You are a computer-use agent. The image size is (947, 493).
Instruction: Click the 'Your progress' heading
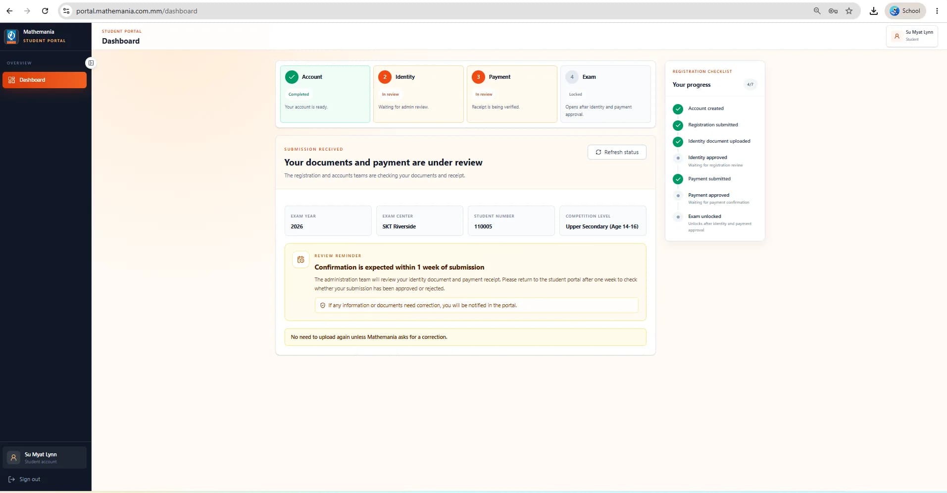(x=691, y=85)
